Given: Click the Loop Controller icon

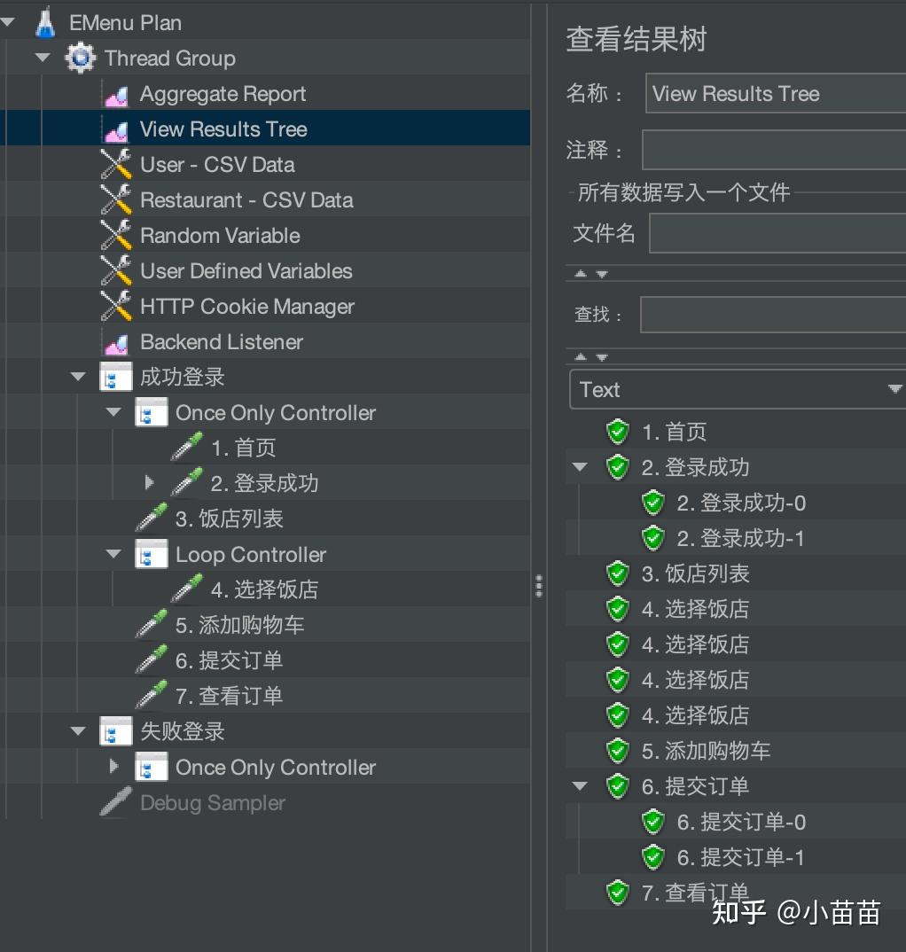Looking at the screenshot, I should tap(152, 554).
